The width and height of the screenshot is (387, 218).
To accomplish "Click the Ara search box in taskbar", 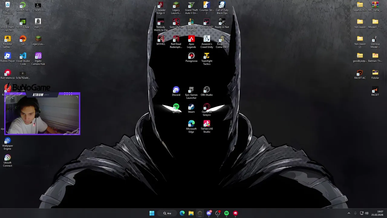I will 167,213.
